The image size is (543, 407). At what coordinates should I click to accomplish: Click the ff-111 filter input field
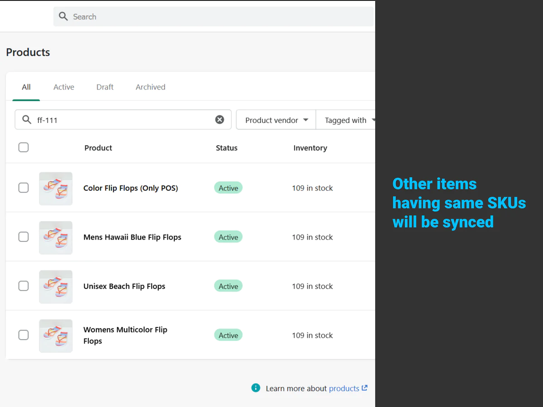point(123,120)
